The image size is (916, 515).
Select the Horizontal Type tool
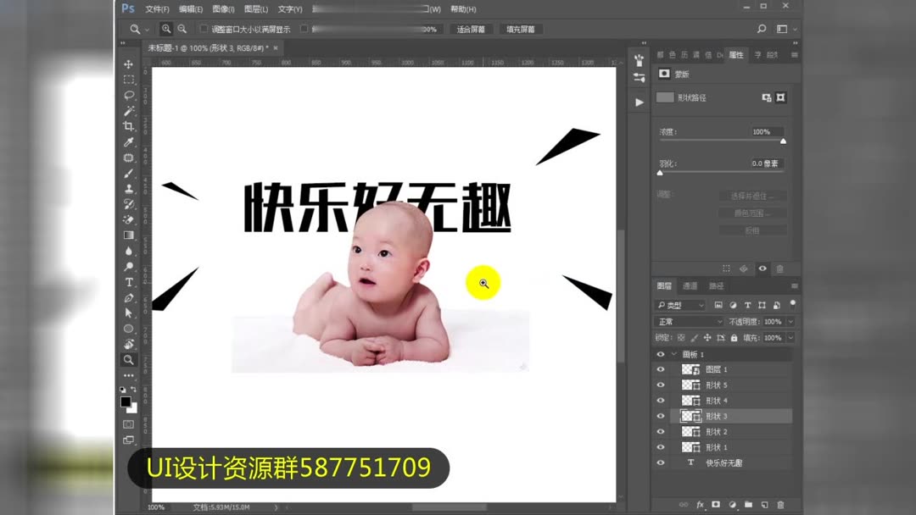pyautogui.click(x=129, y=283)
